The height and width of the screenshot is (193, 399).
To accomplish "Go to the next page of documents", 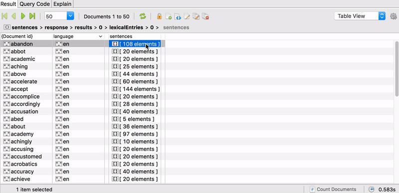I will 23,16.
